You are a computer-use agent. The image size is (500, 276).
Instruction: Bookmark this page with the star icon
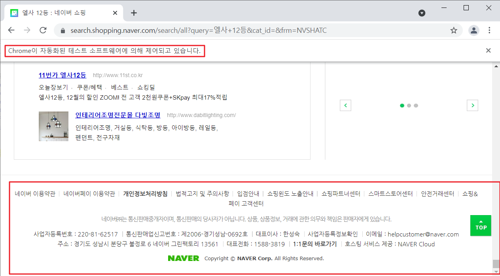click(454, 30)
